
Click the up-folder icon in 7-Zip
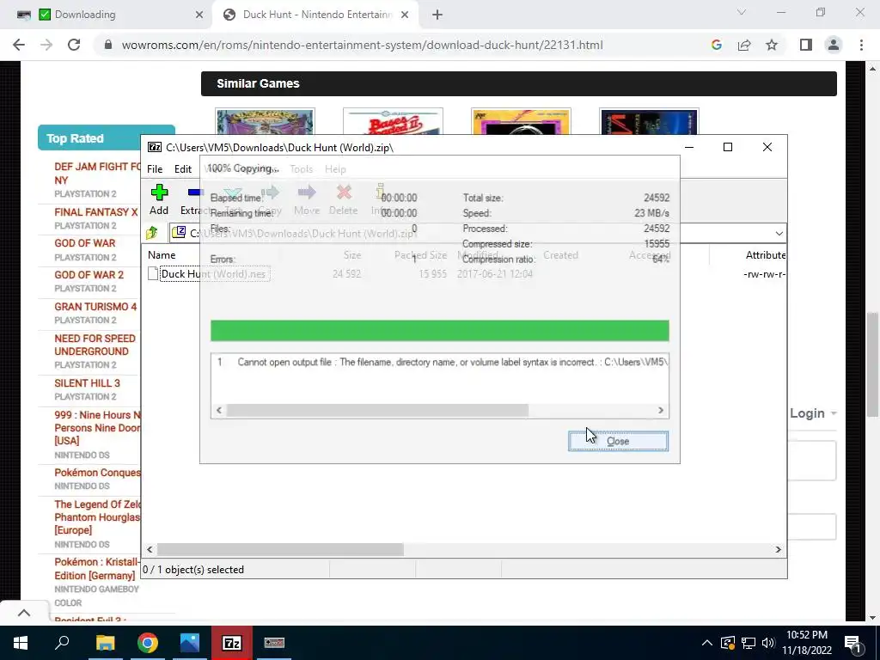point(152,232)
